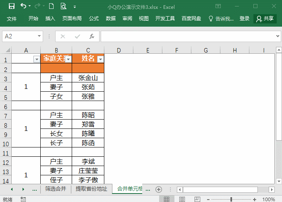Screen dimensions: 282x202
Task: Switch to the 开始 ribbon tab
Action: (33, 19)
